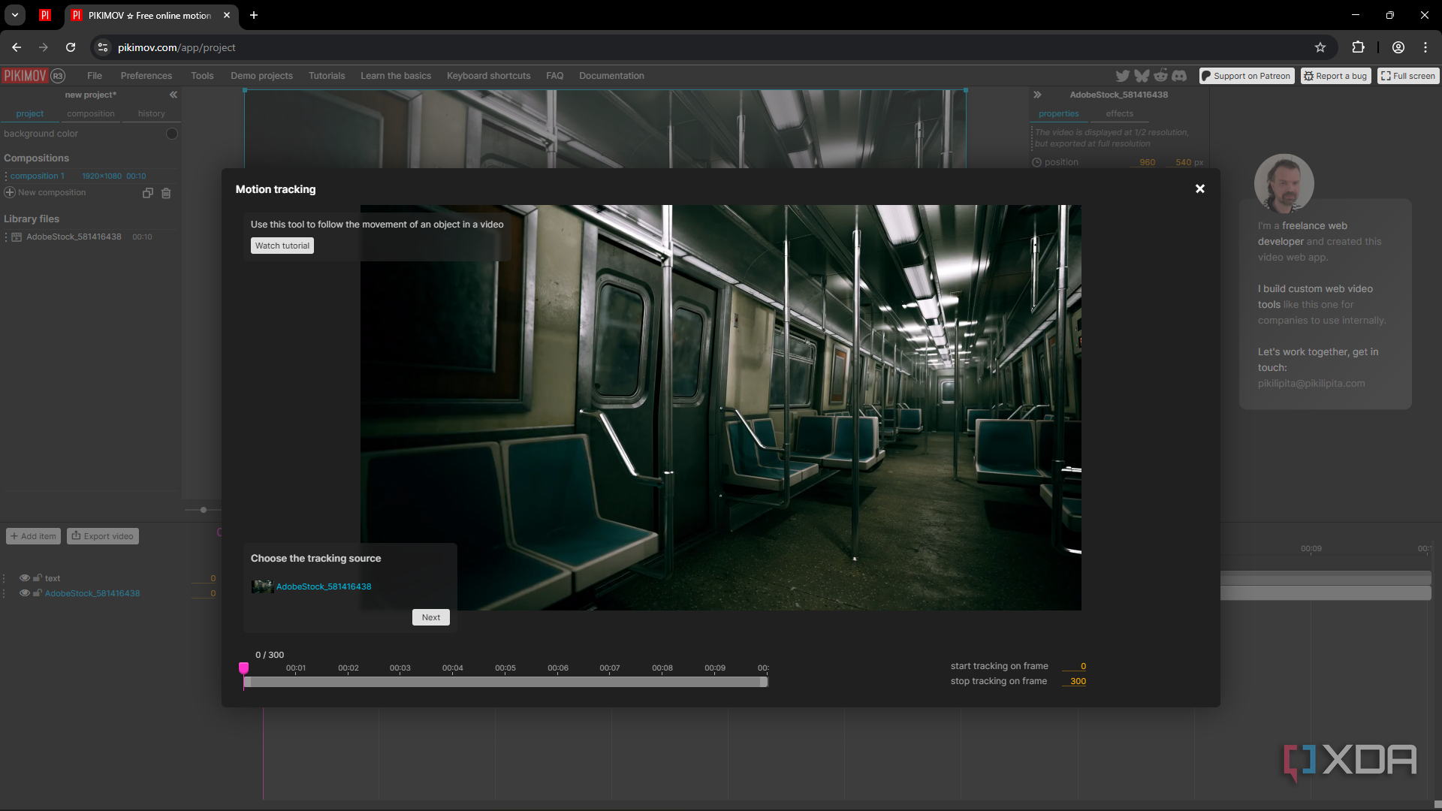The height and width of the screenshot is (811, 1442).
Task: Open the Bluesky butterfly icon link
Action: pyautogui.click(x=1142, y=76)
